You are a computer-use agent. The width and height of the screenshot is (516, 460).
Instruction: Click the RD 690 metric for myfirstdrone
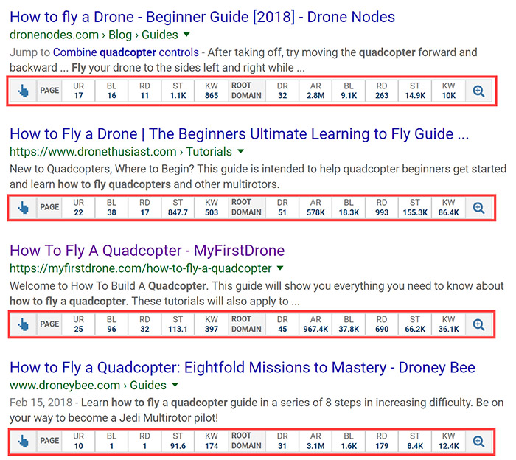pos(382,324)
